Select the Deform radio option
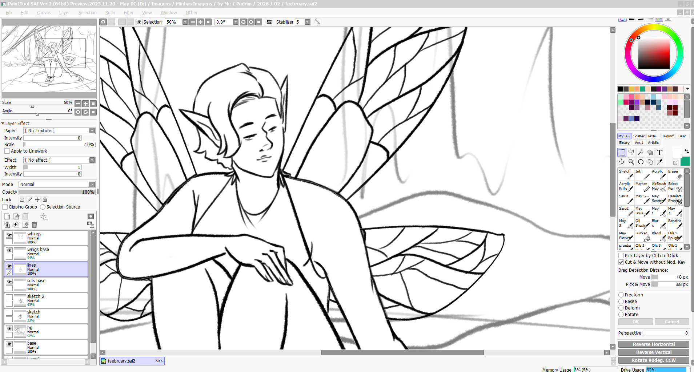 (621, 308)
